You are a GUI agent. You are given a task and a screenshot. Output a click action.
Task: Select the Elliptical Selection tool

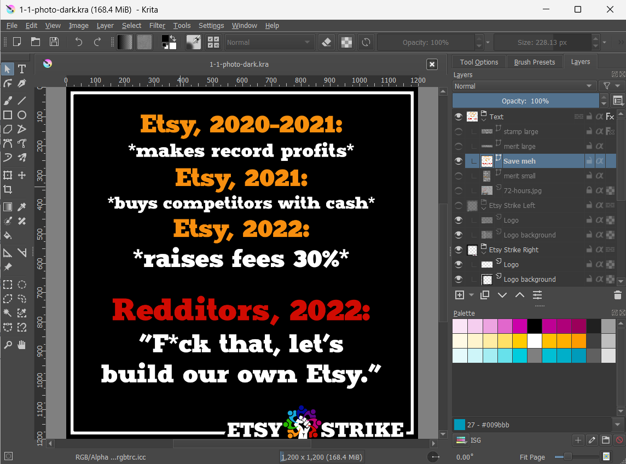click(x=22, y=285)
